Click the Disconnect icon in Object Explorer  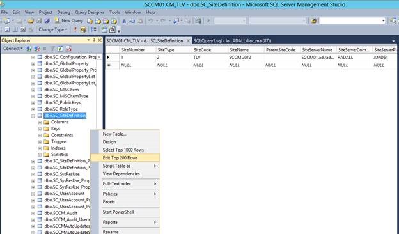coord(36,49)
